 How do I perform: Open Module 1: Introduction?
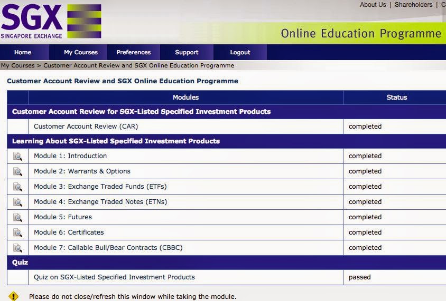[70, 156]
